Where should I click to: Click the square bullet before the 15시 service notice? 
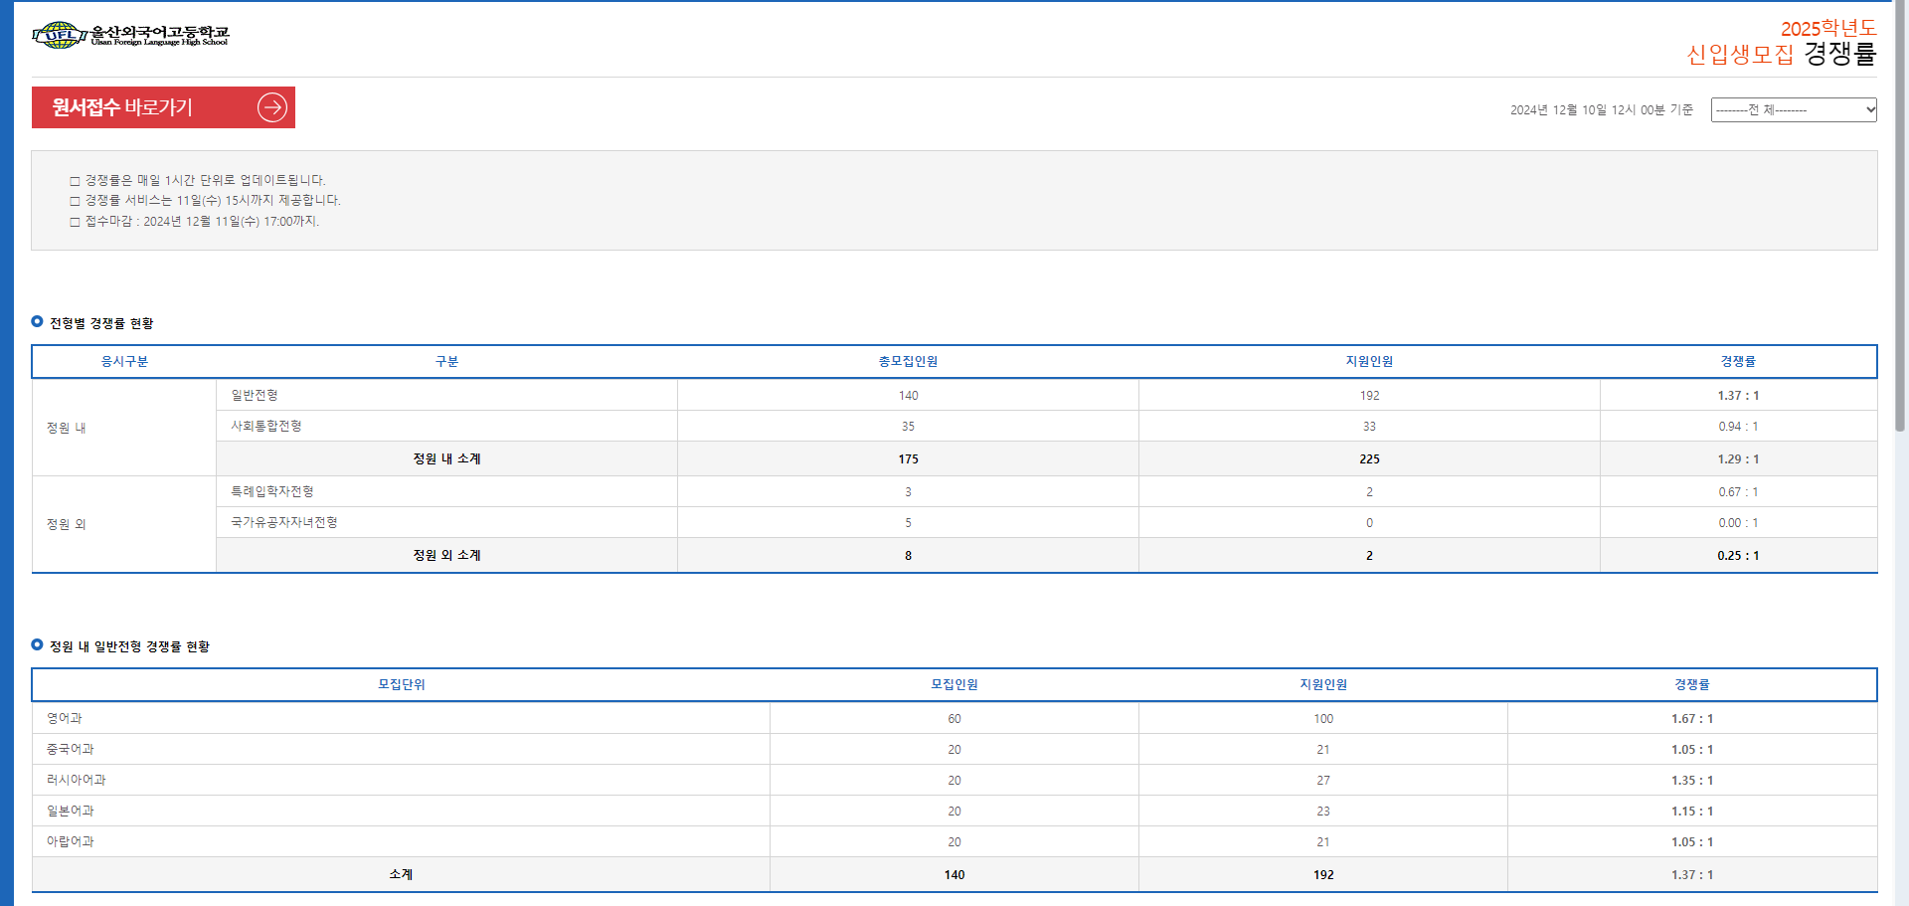coord(75,201)
